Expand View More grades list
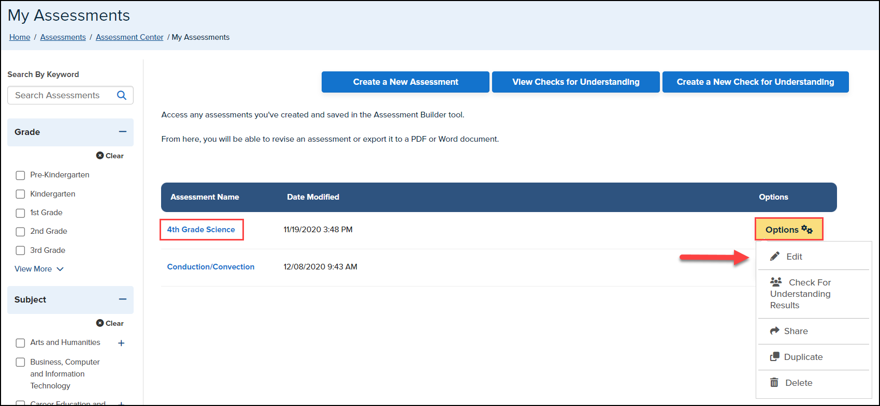This screenshot has height=406, width=880. [x=39, y=269]
